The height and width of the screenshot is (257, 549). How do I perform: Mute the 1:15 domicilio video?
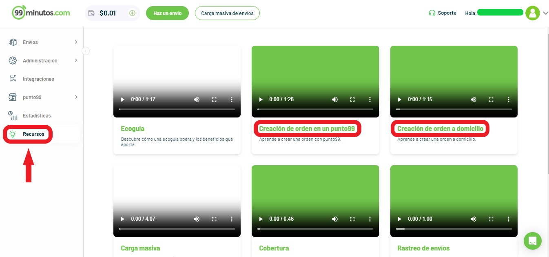point(474,99)
